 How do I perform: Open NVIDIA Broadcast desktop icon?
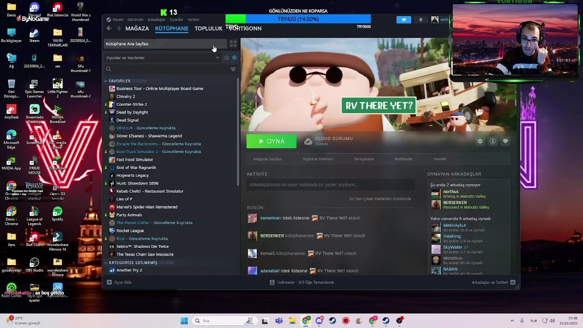[x=57, y=114]
